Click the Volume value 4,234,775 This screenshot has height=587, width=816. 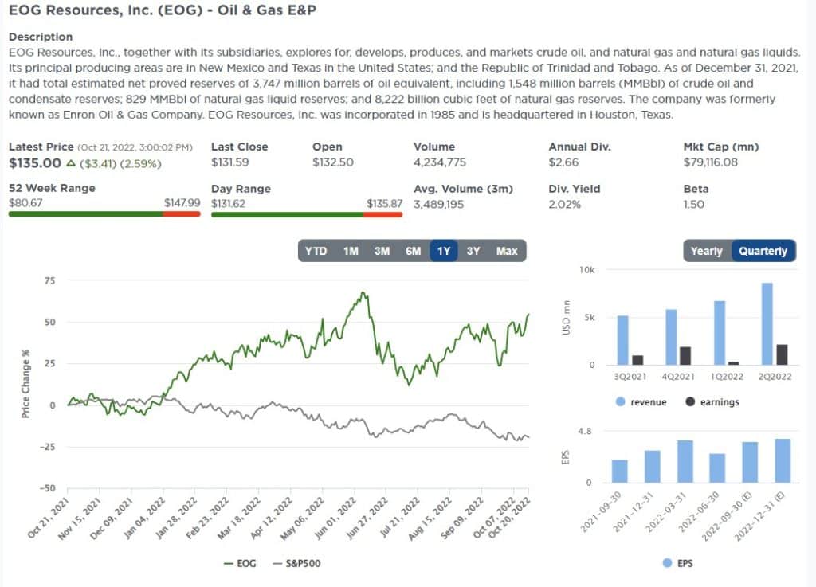pos(440,162)
